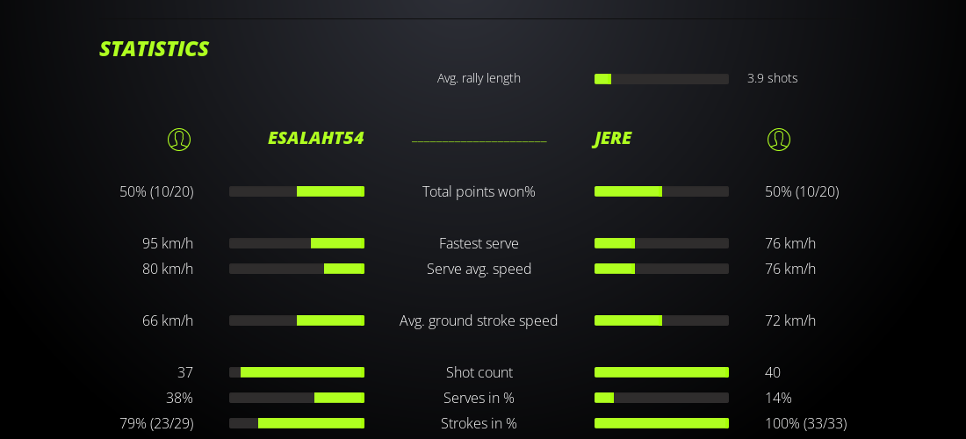This screenshot has height=439, width=966.
Task: Click ESALAHT54's player profile icon
Action: point(179,140)
